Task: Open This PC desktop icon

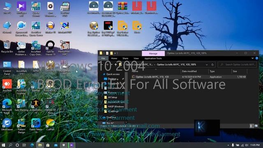Action: (x=7, y=8)
